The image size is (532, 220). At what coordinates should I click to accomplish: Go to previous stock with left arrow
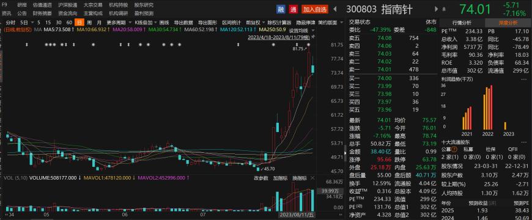(x=335, y=10)
